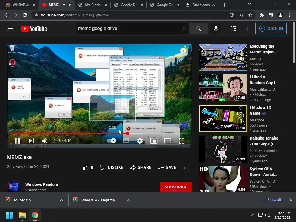Viewport: 296px width, 222px height.
Task: Expand options for MEMZ.zip download
Action: point(62,200)
